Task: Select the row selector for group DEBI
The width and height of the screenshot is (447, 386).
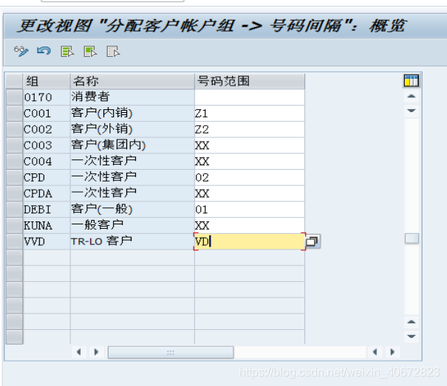Action: point(14,210)
